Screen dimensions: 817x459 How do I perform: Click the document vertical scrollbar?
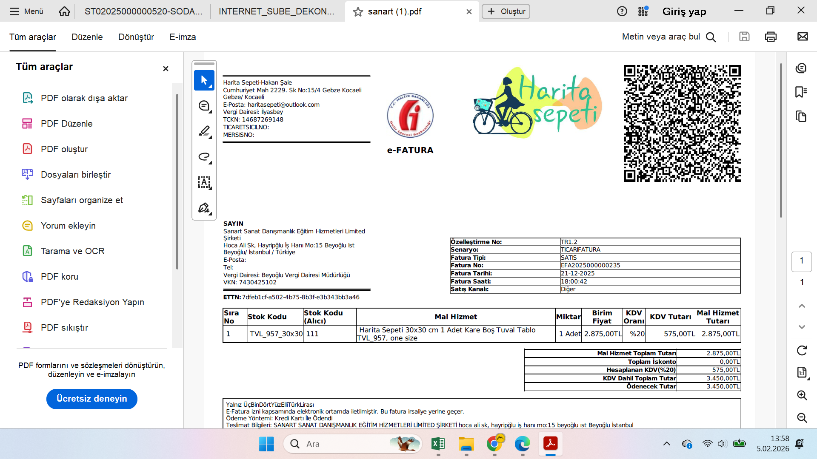point(781,140)
